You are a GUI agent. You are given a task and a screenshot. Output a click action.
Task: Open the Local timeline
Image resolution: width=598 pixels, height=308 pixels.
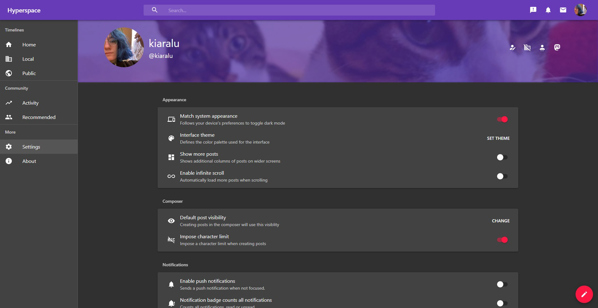point(39,59)
